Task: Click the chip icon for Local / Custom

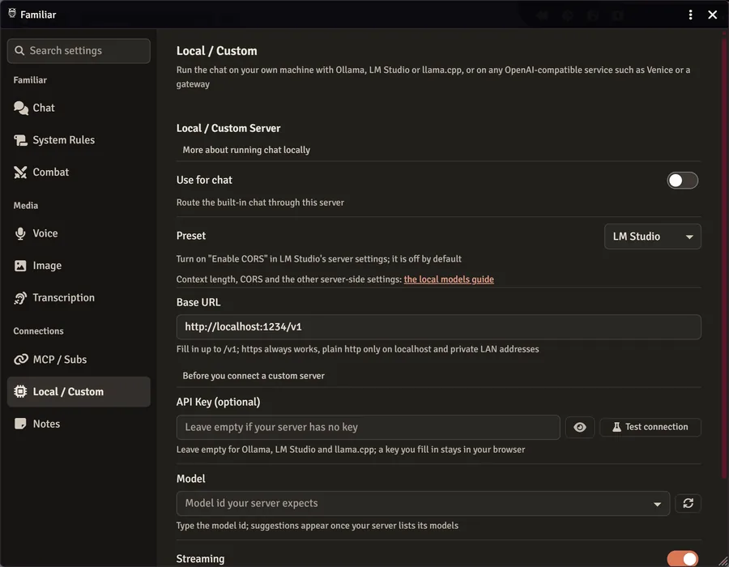Action: pyautogui.click(x=20, y=391)
